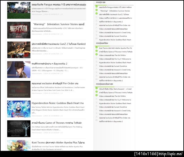This screenshot has width=184, height=157.
Task: Open the Pangya 9th anniversary article thumbnail
Action: (x=19, y=10)
